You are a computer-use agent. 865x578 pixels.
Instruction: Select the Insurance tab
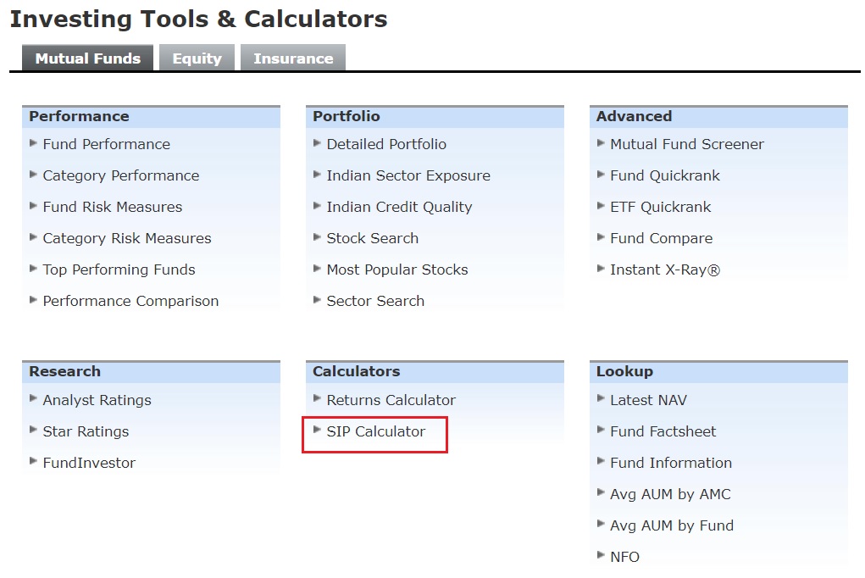[293, 58]
